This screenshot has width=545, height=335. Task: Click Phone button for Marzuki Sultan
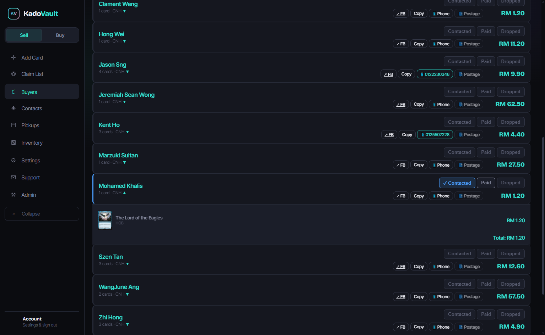(441, 165)
